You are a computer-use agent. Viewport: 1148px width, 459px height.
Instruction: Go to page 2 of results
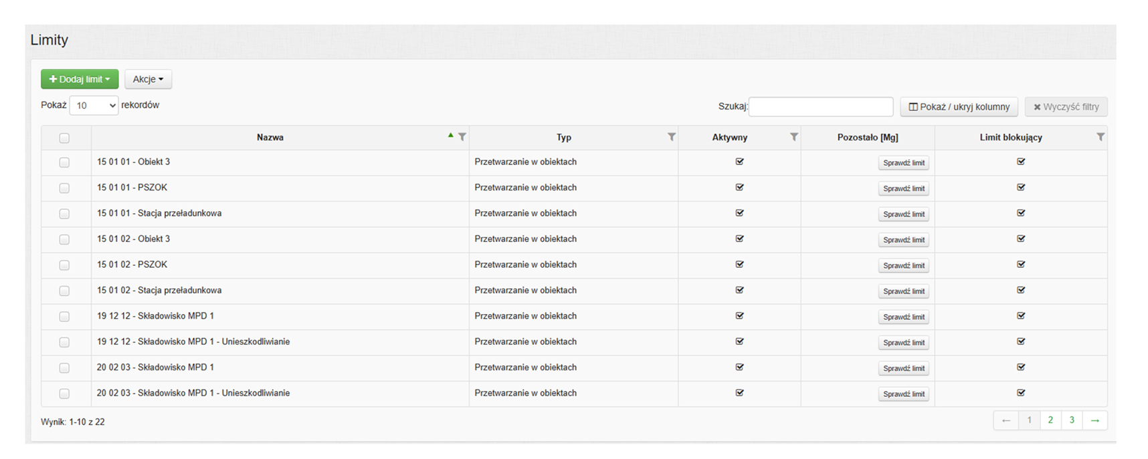1050,420
